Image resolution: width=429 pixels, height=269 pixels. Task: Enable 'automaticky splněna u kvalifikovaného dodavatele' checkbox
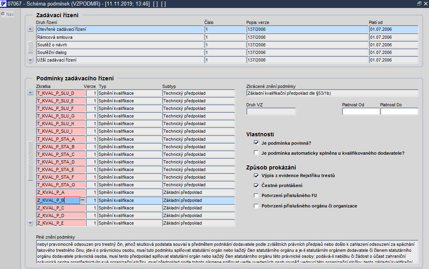click(x=256, y=153)
